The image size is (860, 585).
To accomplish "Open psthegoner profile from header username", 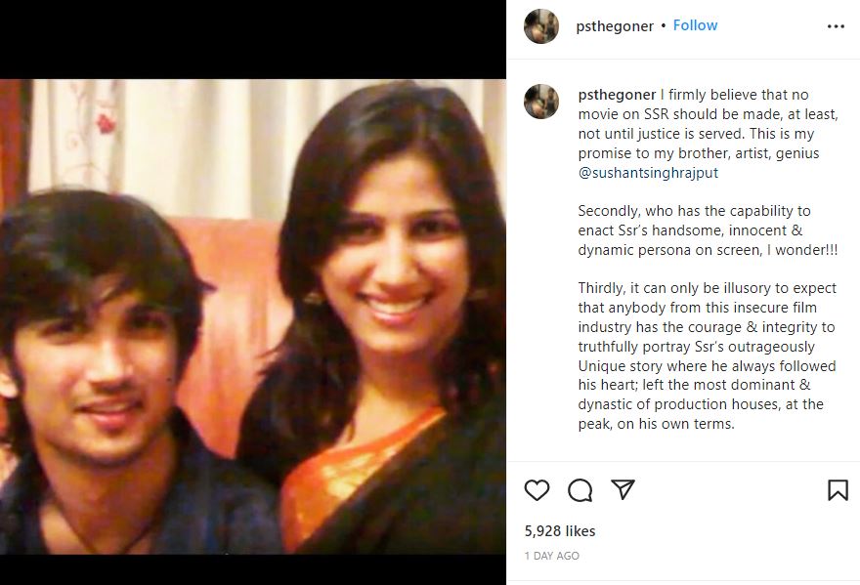I will pos(615,25).
